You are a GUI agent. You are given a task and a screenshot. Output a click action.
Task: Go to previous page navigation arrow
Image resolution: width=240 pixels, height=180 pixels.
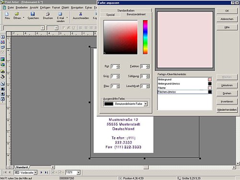point(10,172)
